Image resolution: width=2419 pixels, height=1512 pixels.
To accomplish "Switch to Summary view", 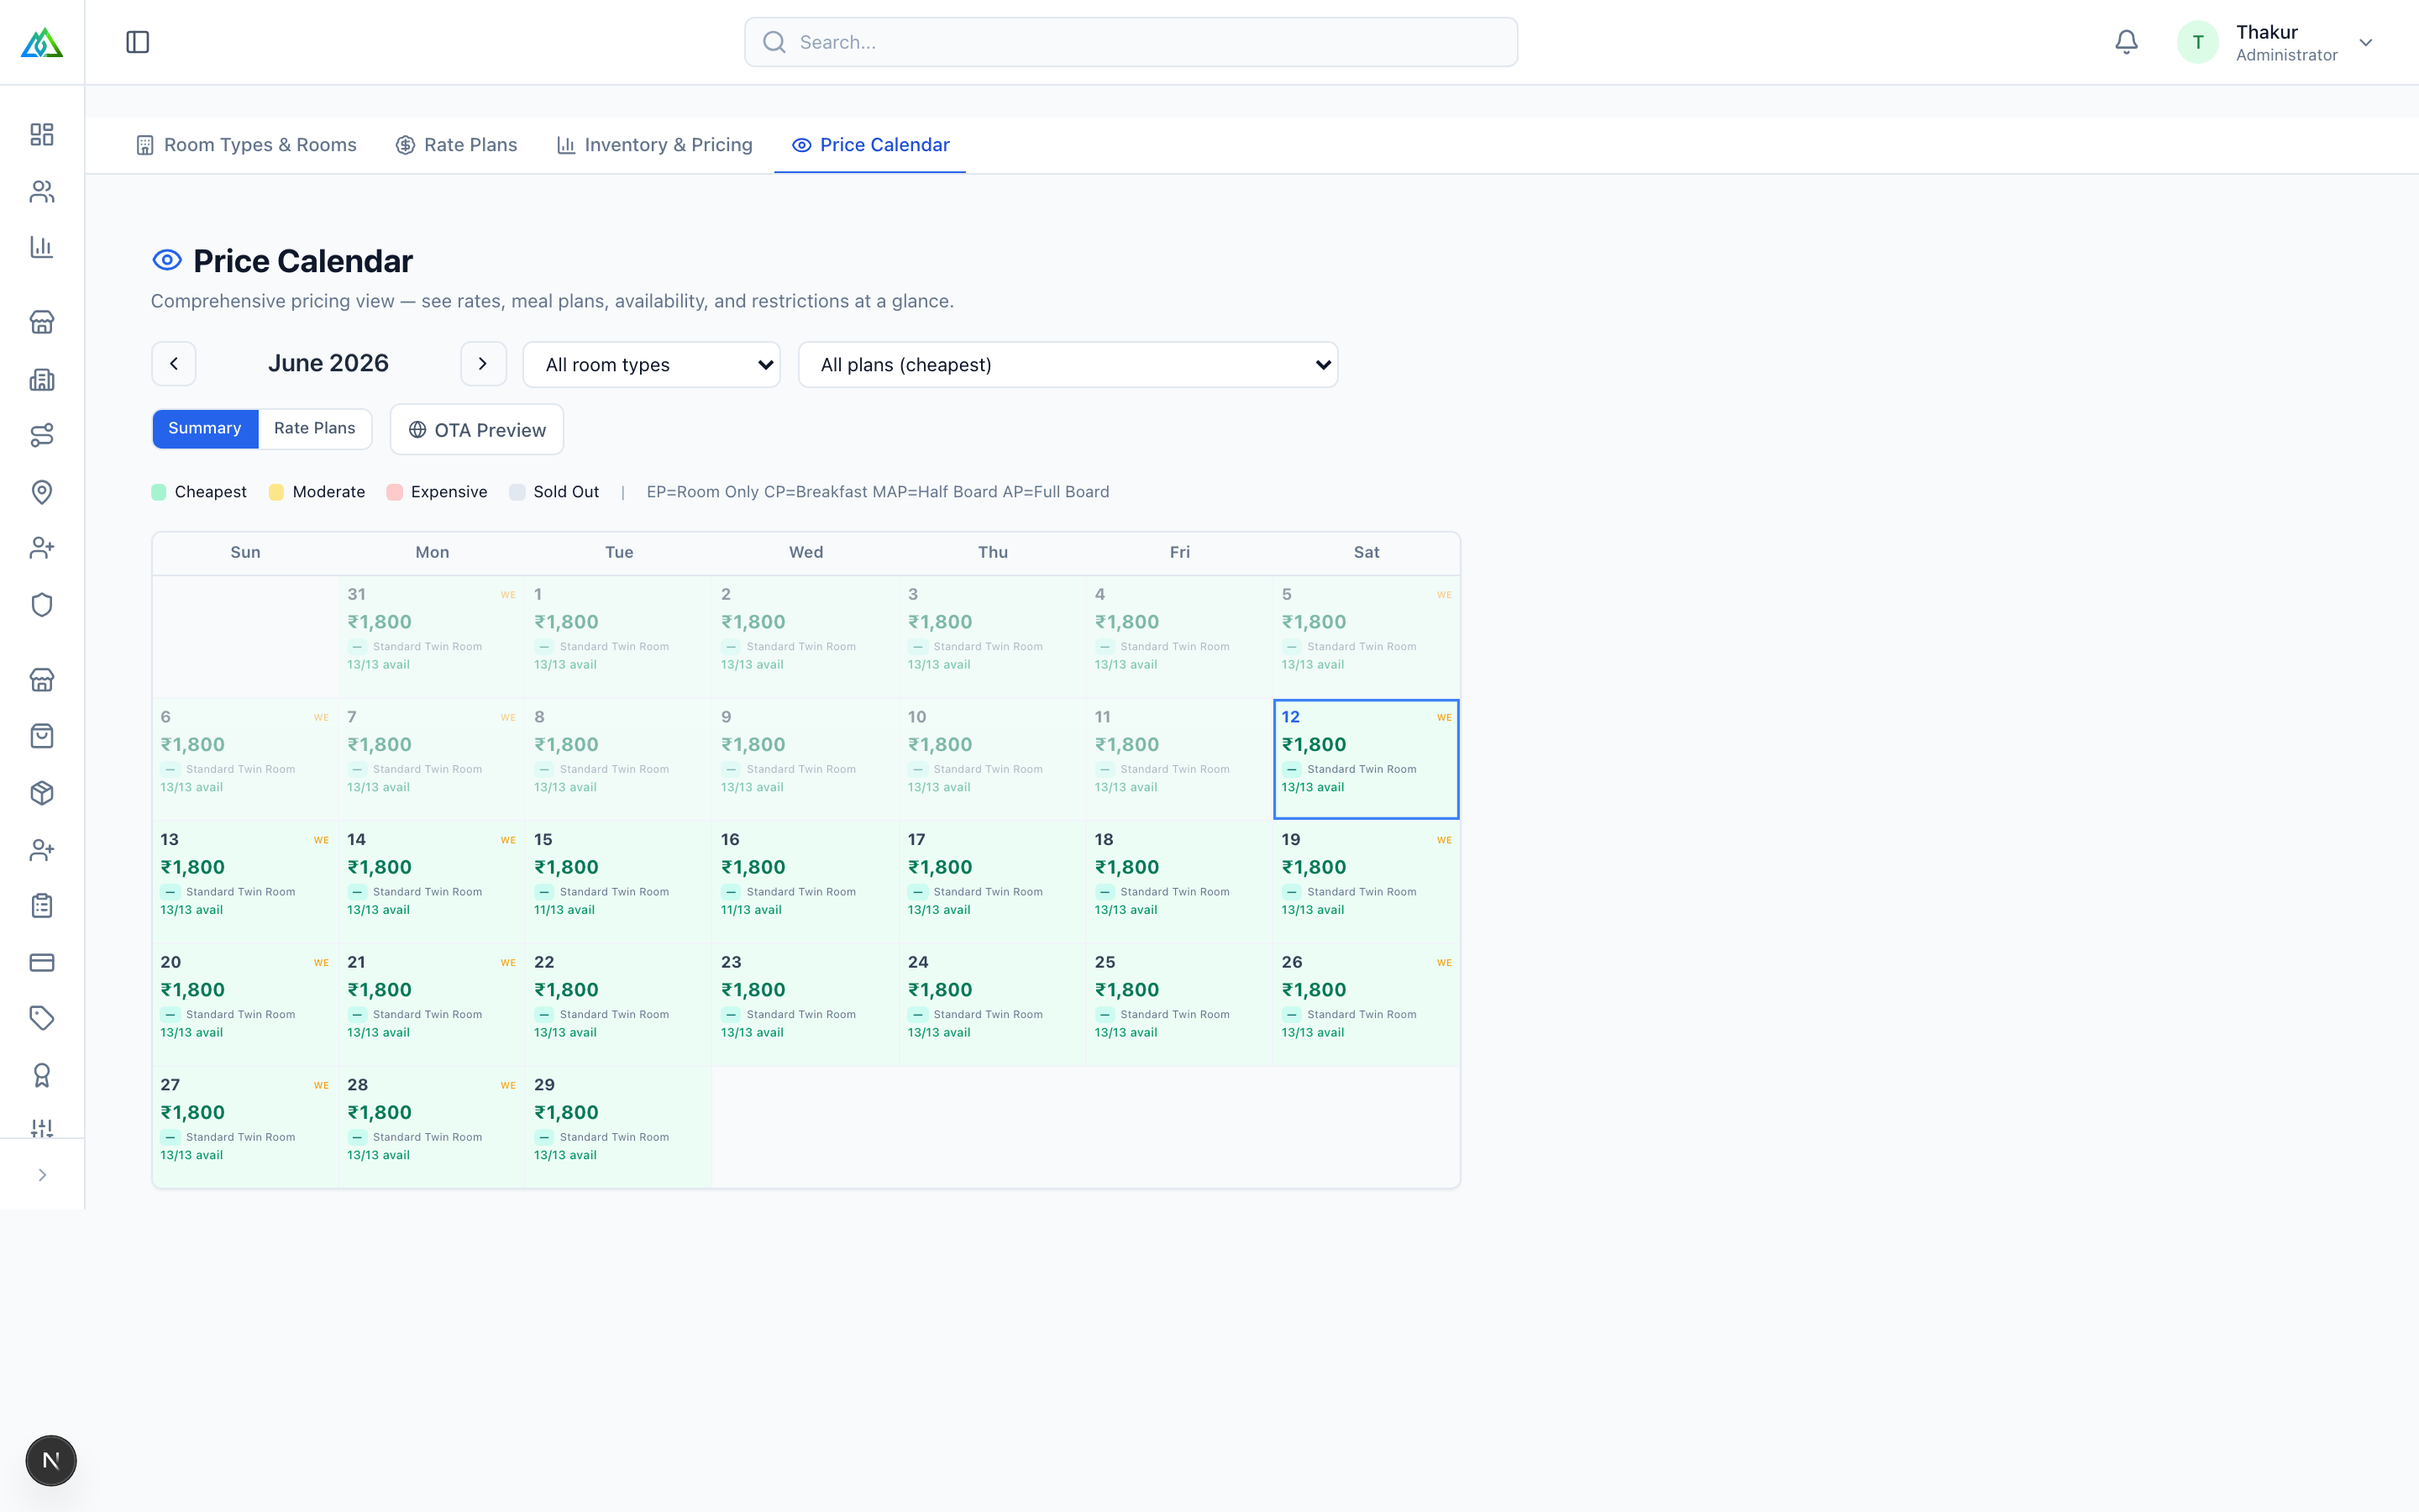I will pyautogui.click(x=205, y=428).
